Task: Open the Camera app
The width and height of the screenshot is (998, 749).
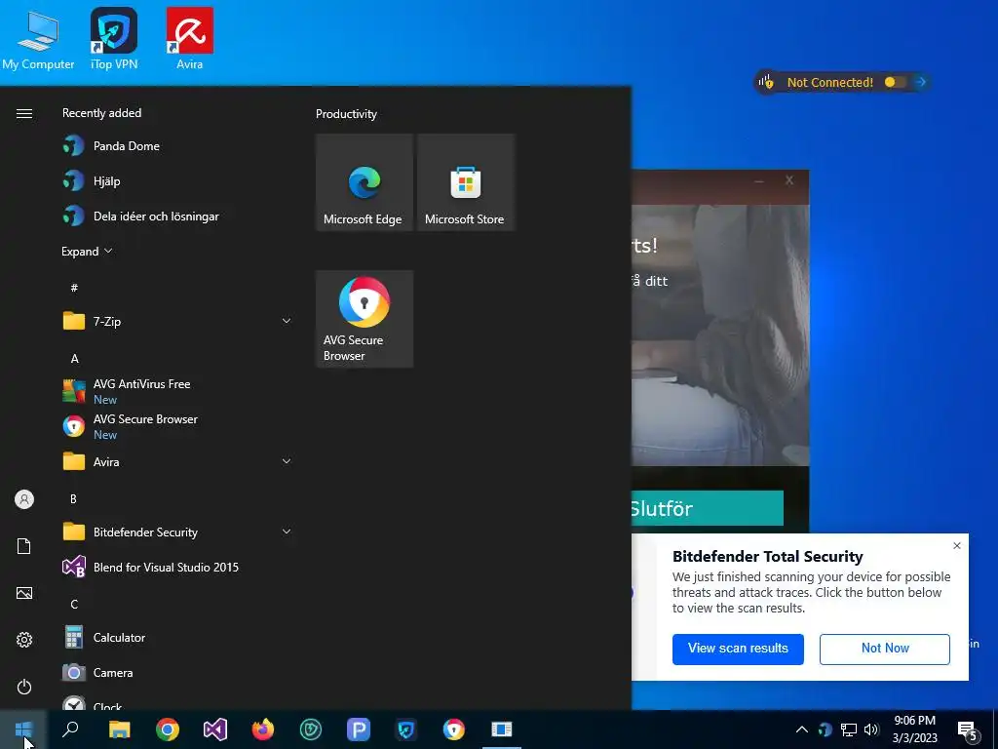Action: point(177,672)
